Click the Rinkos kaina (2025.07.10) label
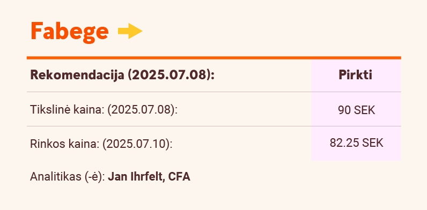 tap(101, 144)
